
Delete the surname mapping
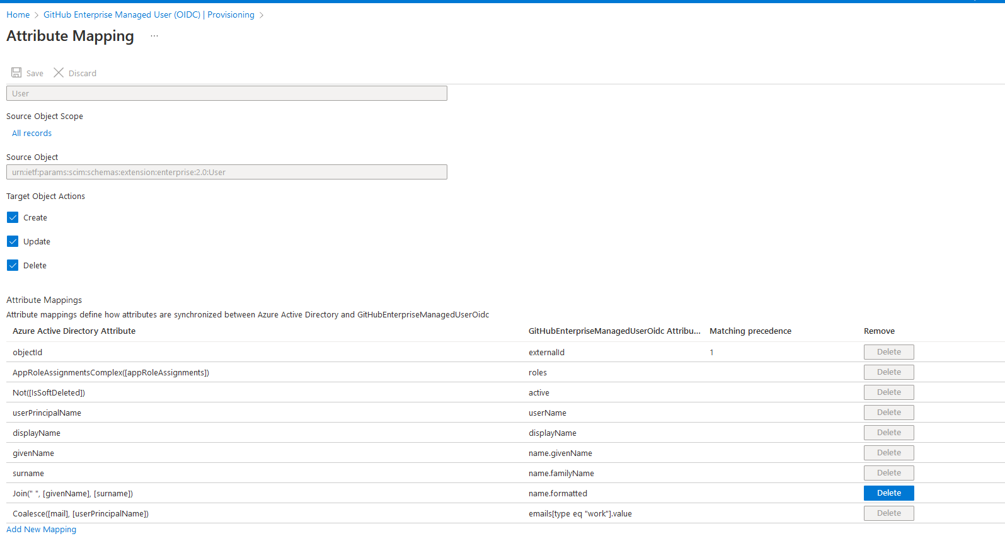pyautogui.click(x=888, y=473)
